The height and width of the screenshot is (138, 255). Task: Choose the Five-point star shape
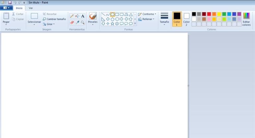click(112, 24)
